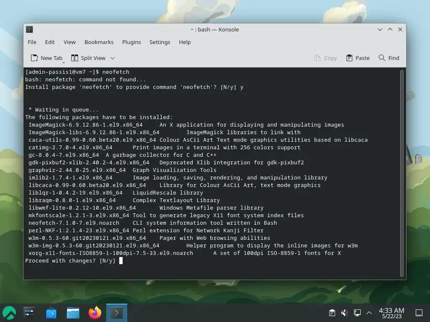The image size is (430, 322).
Task: Click the mkfontscale-1.2.1-3 package line
Action: point(166,216)
